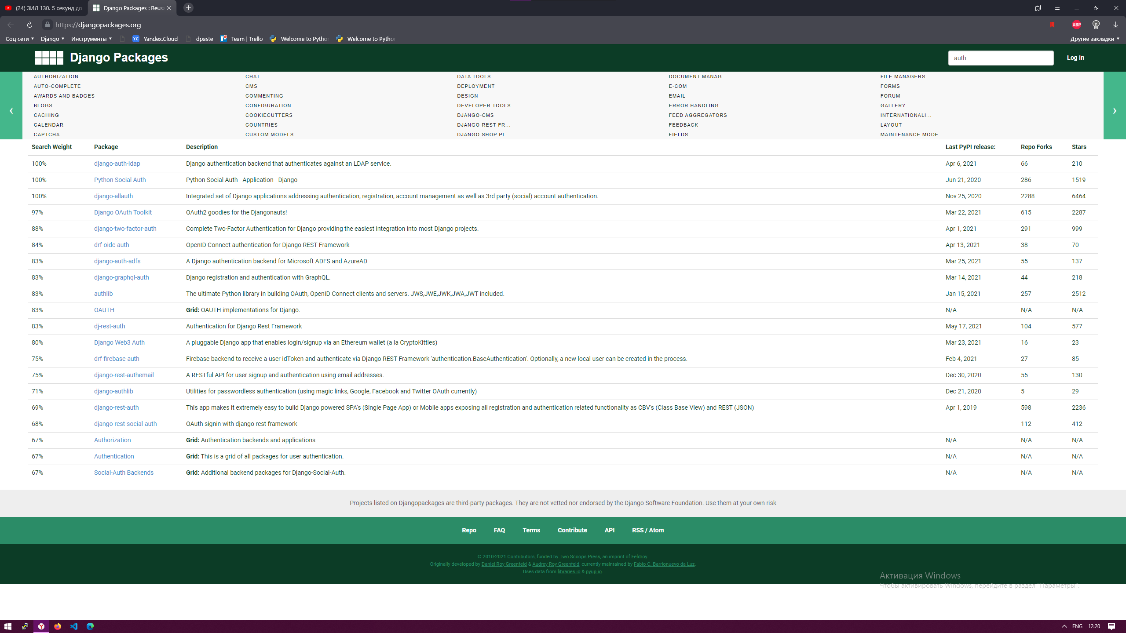Open the django-auth-ldap package
Viewport: 1126px width, 633px height.
pos(117,164)
